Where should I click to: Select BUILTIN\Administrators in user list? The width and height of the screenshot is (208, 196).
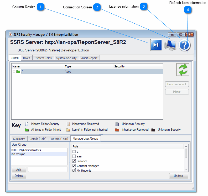[39, 150]
